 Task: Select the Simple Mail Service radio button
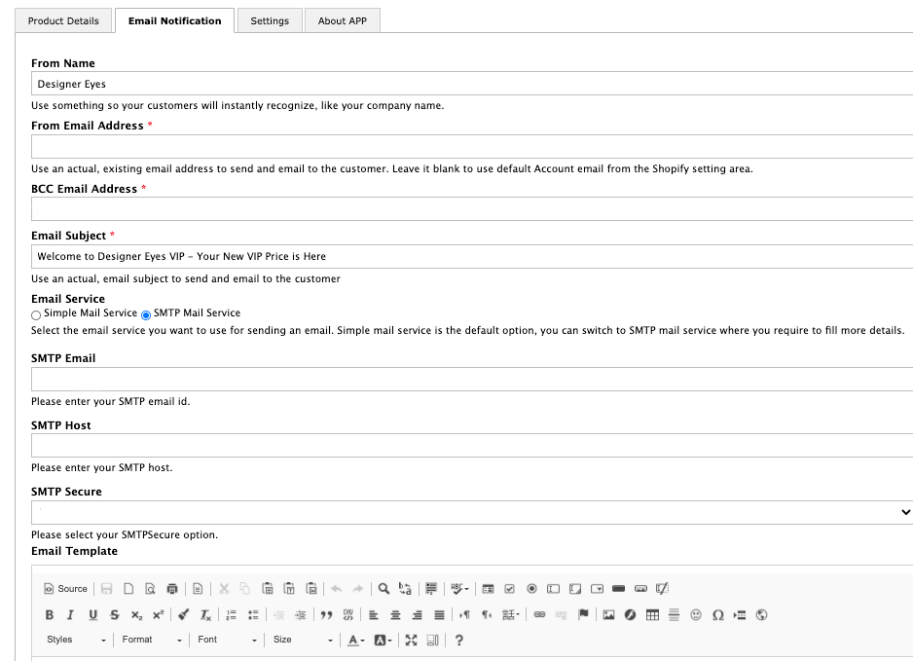point(37,314)
